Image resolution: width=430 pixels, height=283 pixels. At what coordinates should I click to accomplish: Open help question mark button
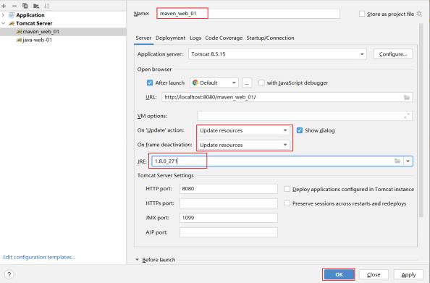9,274
